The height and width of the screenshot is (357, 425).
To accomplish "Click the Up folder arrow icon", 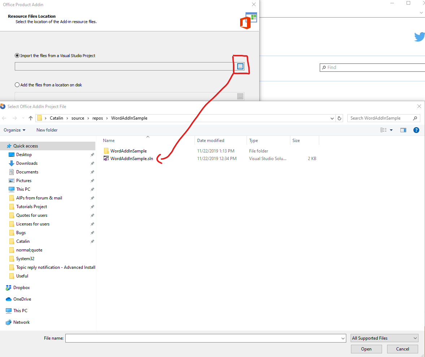I will click(31, 118).
